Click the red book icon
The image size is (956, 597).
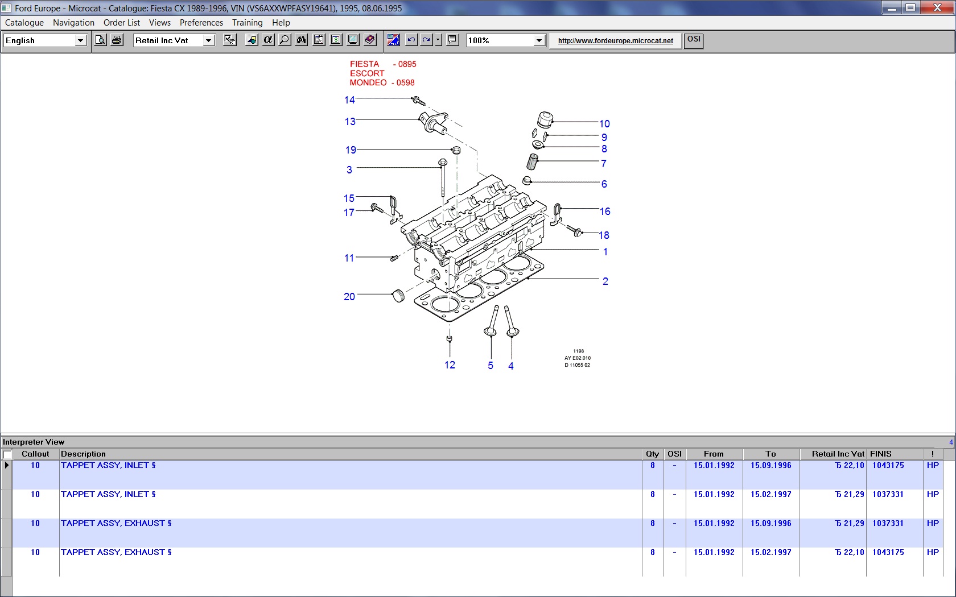(x=370, y=40)
